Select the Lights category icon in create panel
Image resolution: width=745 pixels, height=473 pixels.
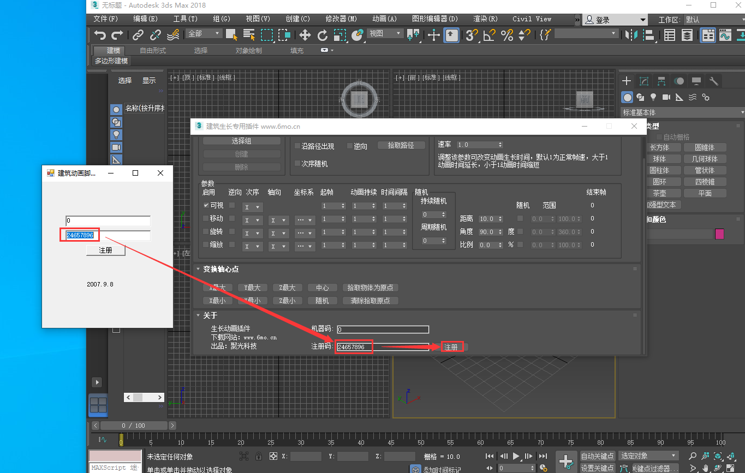pyautogui.click(x=653, y=97)
